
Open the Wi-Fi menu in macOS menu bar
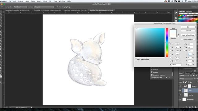pyautogui.click(x=186, y=1)
